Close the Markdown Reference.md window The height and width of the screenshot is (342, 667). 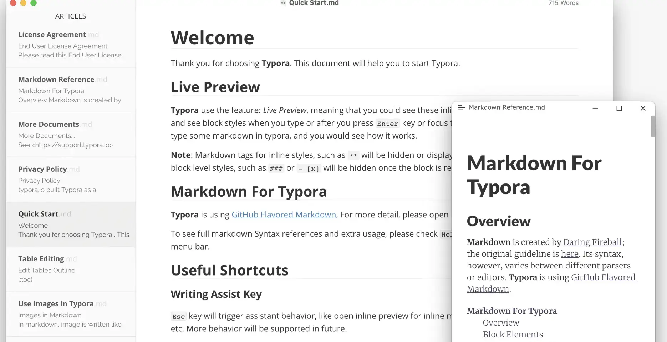tap(643, 108)
